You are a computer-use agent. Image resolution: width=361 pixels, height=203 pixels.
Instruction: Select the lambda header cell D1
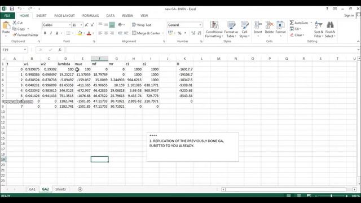click(x=65, y=64)
